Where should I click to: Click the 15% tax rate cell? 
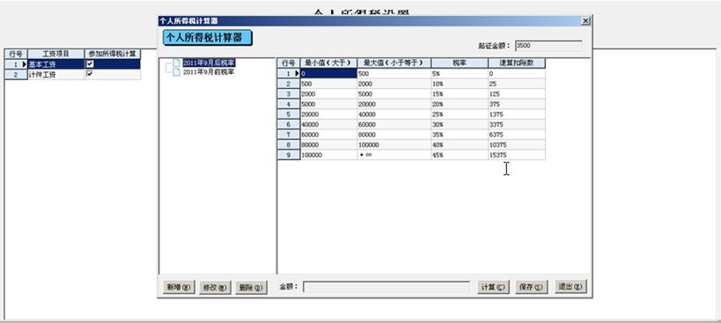click(x=460, y=93)
